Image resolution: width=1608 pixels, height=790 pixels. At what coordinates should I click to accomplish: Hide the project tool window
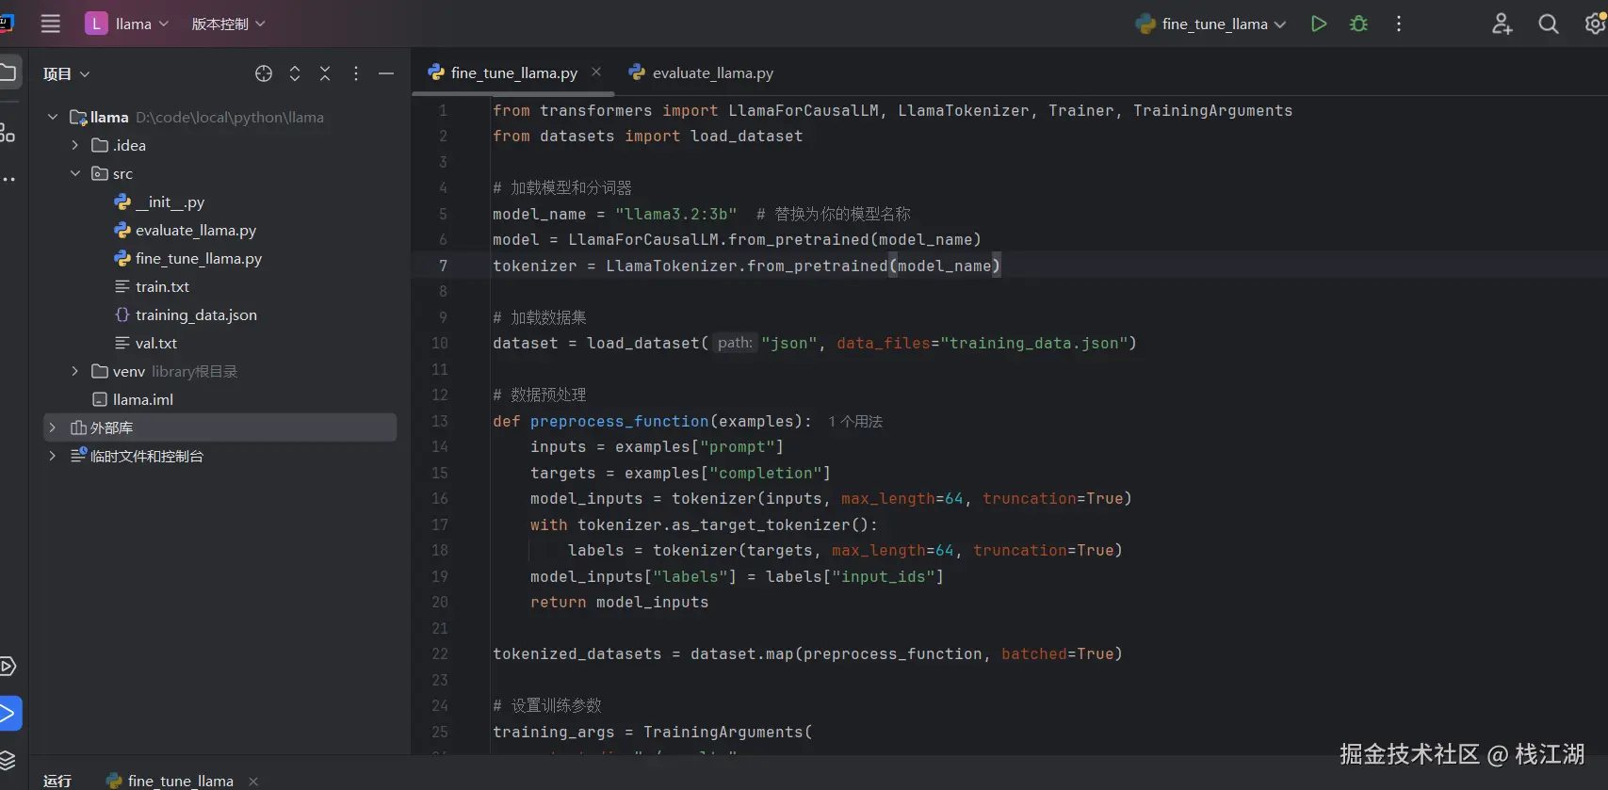(386, 73)
